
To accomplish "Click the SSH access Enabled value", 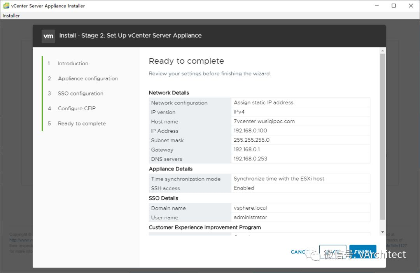I will [244, 188].
